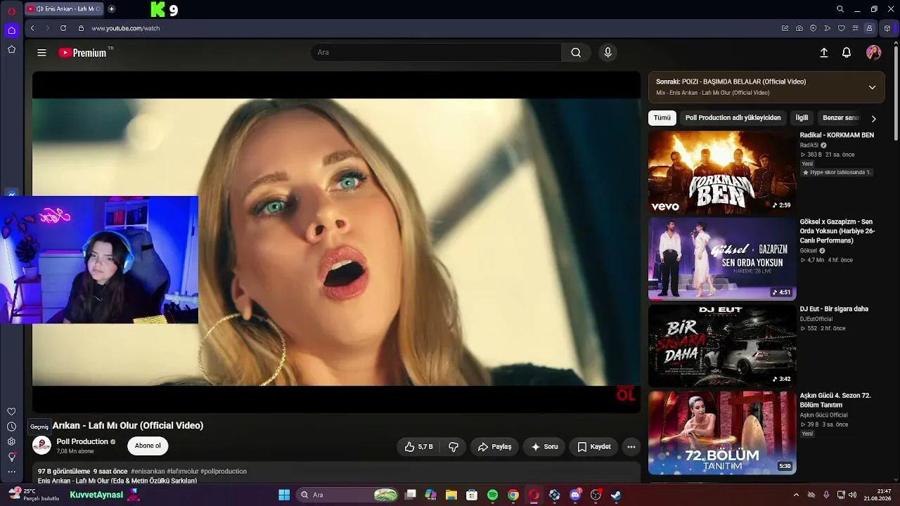Viewport: 900px width, 506px height.
Task: Open Opera sidebar history clock icon
Action: (11, 427)
